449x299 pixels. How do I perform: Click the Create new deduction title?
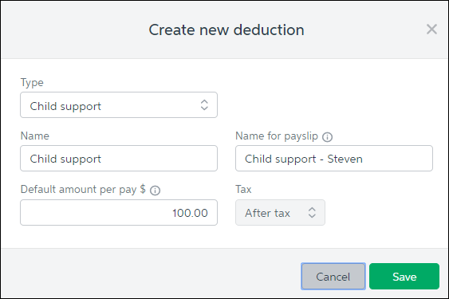pos(226,30)
